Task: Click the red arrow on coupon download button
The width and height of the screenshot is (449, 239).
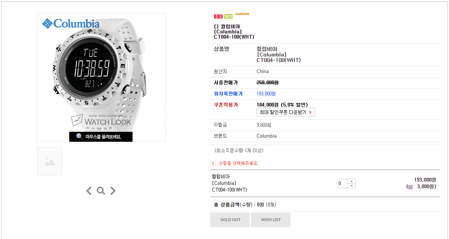Action: [x=310, y=112]
